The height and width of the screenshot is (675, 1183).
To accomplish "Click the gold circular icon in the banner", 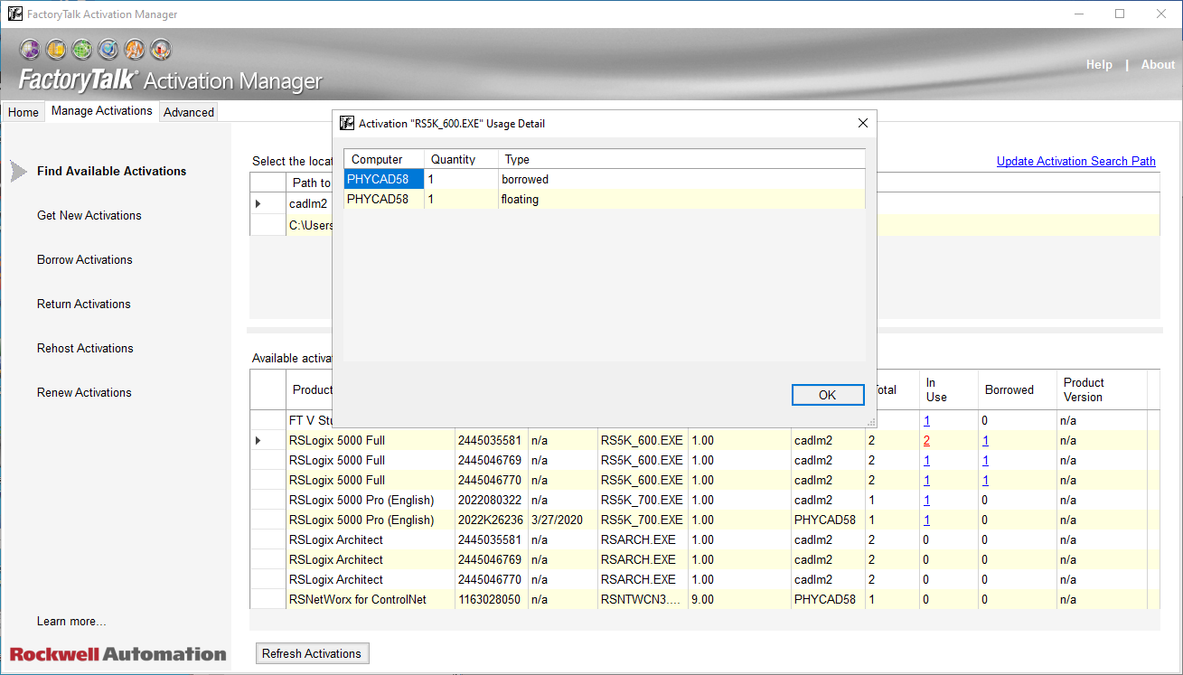I will coord(56,49).
